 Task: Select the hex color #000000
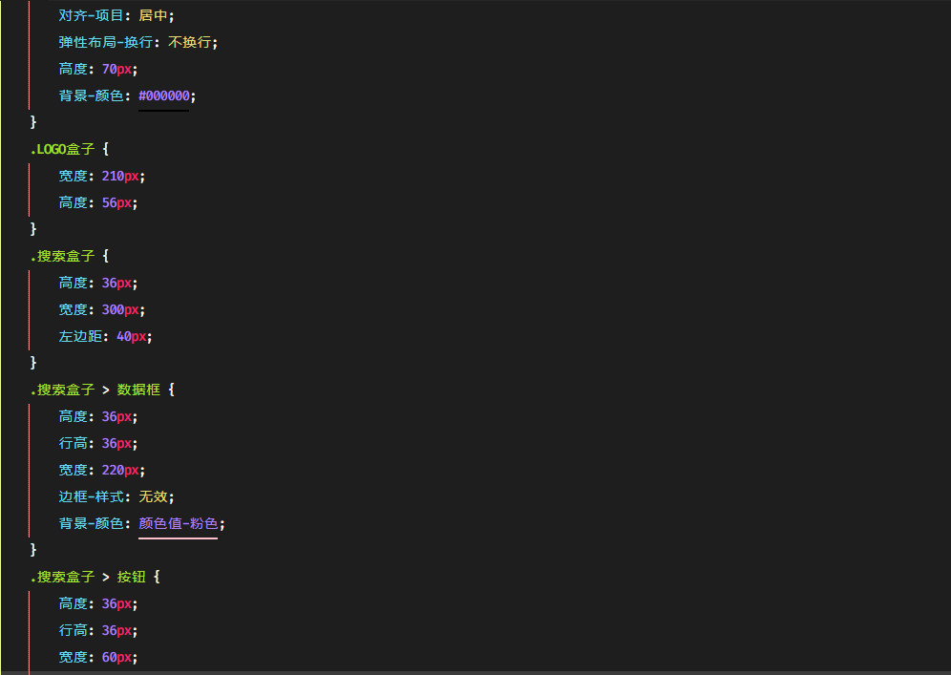(x=164, y=95)
